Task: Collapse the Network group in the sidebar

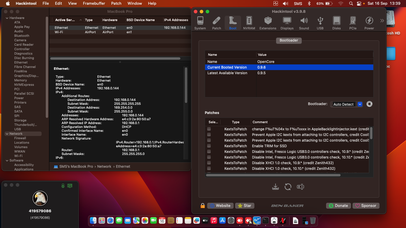Action: click(x=7, y=134)
